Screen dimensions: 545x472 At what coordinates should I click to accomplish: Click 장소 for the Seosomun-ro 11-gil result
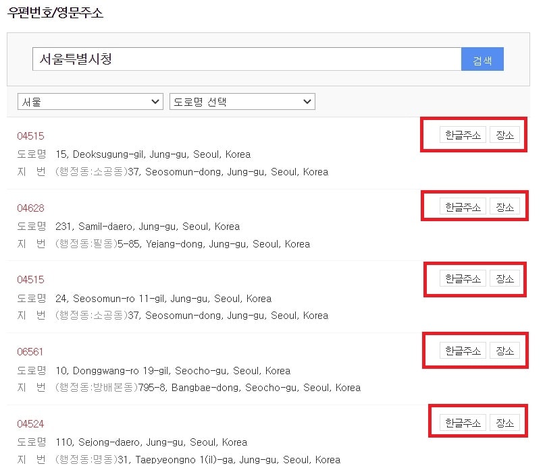click(504, 278)
